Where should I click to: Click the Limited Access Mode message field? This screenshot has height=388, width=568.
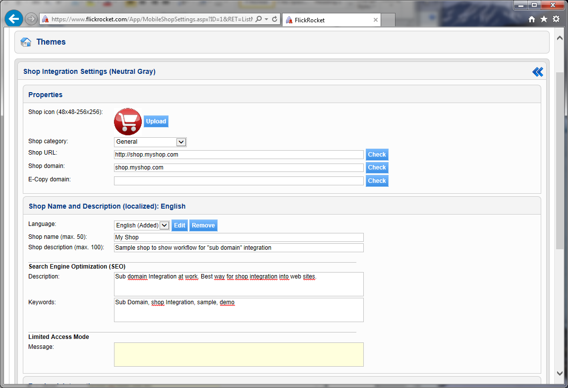pyautogui.click(x=238, y=354)
